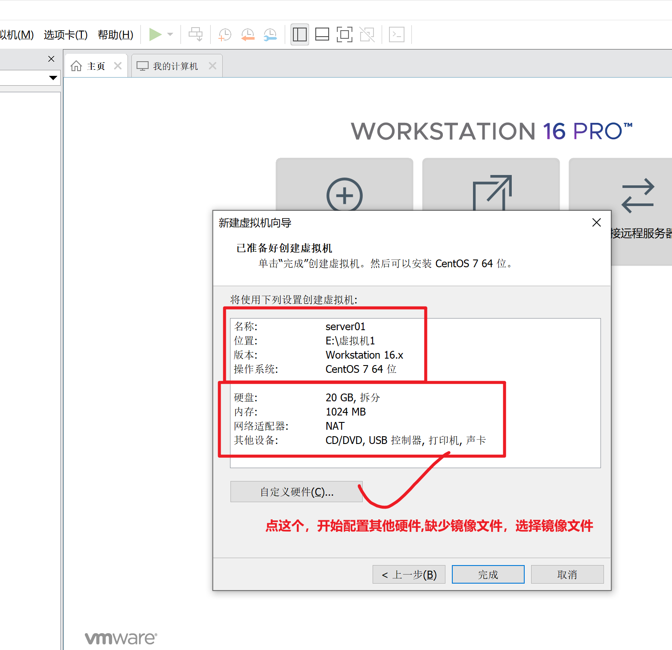Screen dimensions: 672x650
Task: Open the console view icon
Action: click(396, 34)
